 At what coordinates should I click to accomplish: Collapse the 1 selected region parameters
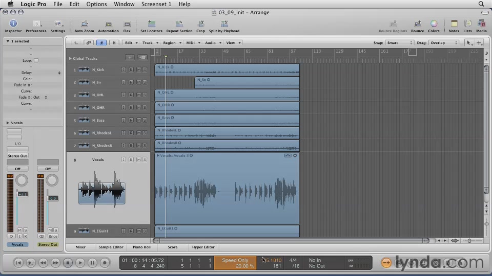coord(8,41)
